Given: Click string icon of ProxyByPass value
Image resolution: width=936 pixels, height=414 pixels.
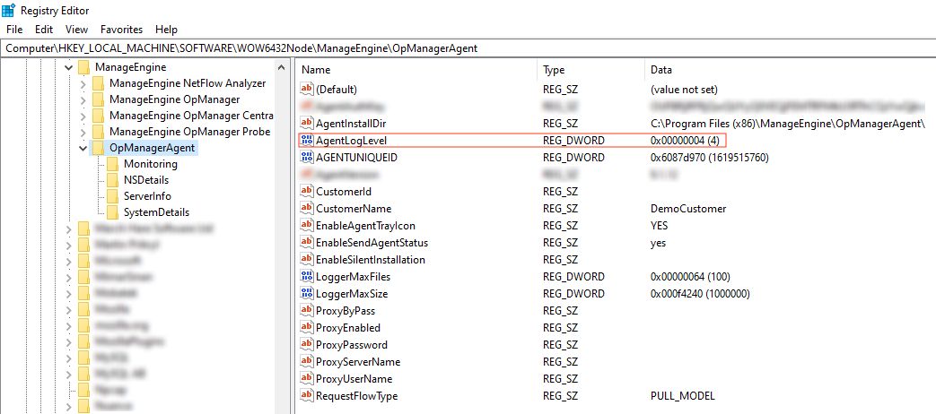Looking at the screenshot, I should [307, 310].
